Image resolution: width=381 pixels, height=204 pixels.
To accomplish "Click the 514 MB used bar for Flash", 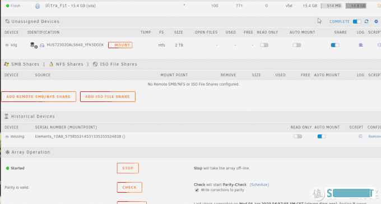I will (x=332, y=6).
